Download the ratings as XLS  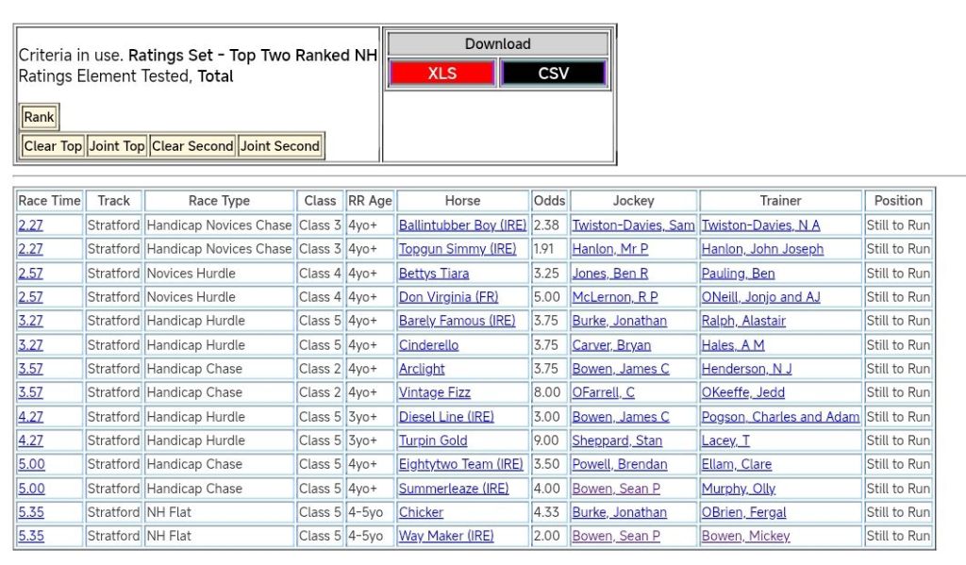441,74
